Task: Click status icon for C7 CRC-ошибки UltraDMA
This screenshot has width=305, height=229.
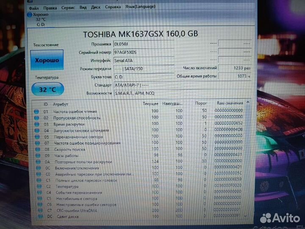Action: click(39, 210)
